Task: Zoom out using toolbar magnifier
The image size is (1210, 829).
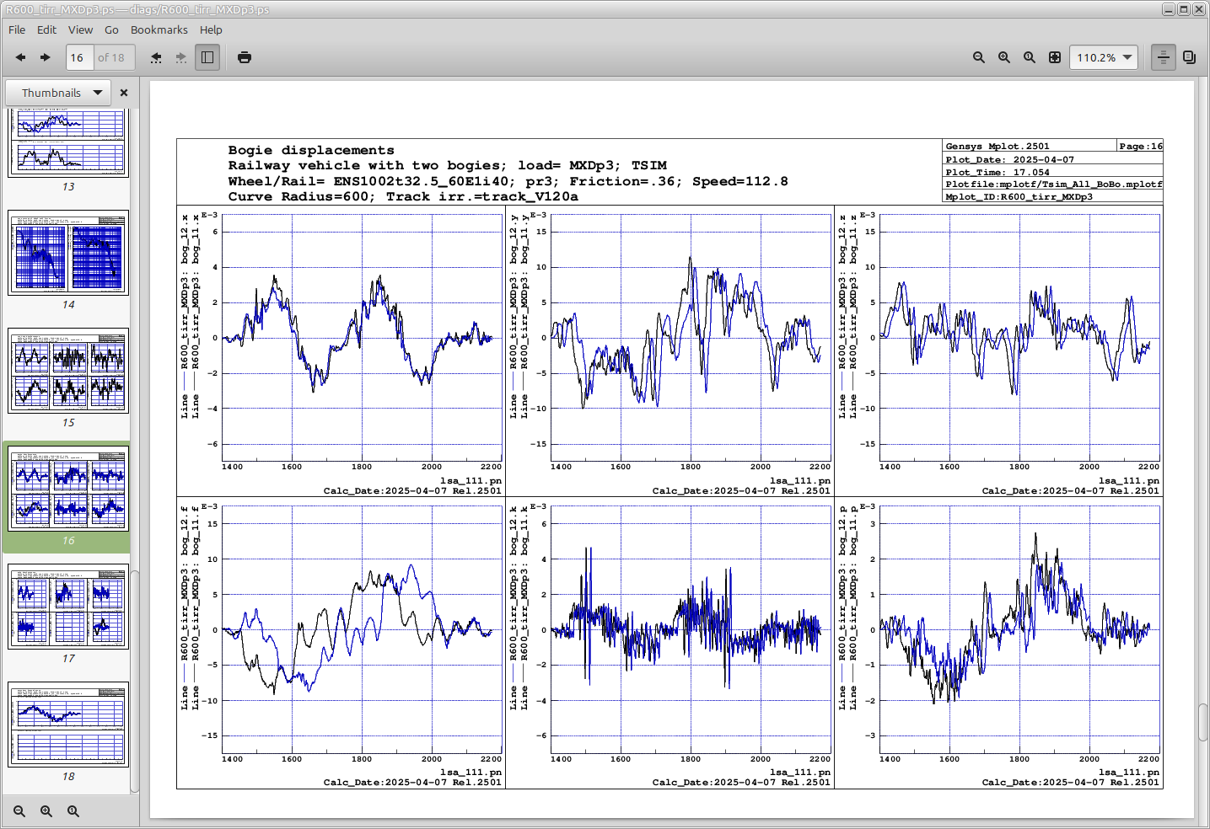Action: point(979,57)
